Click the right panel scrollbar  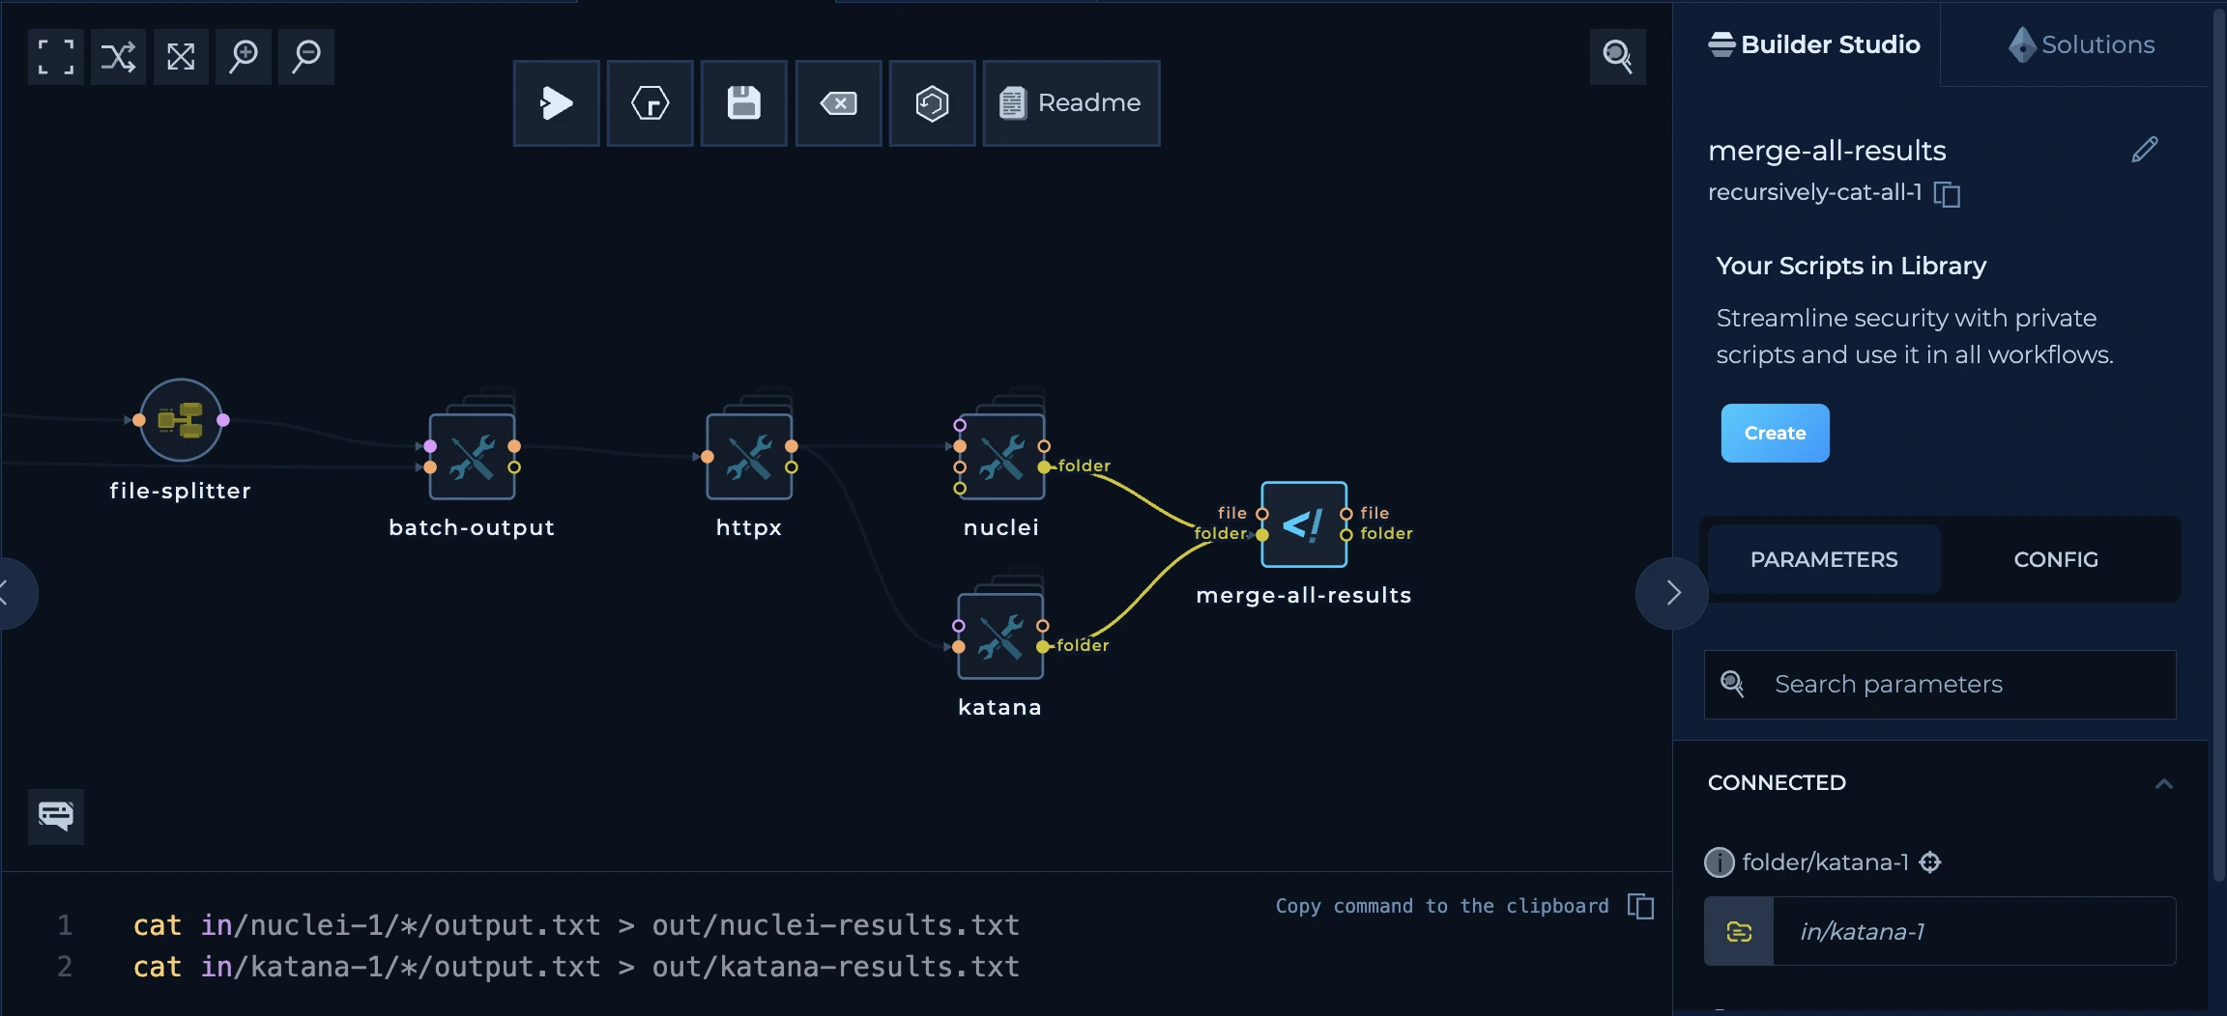pos(2218,444)
